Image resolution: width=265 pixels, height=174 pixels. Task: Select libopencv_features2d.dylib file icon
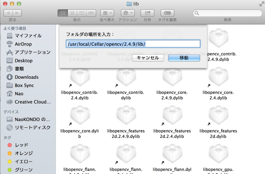218,116
